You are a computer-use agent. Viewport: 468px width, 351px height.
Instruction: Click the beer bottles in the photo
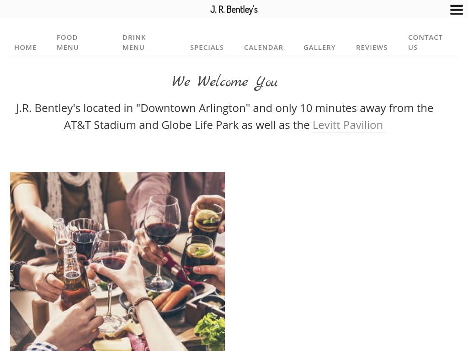pyautogui.click(x=71, y=264)
